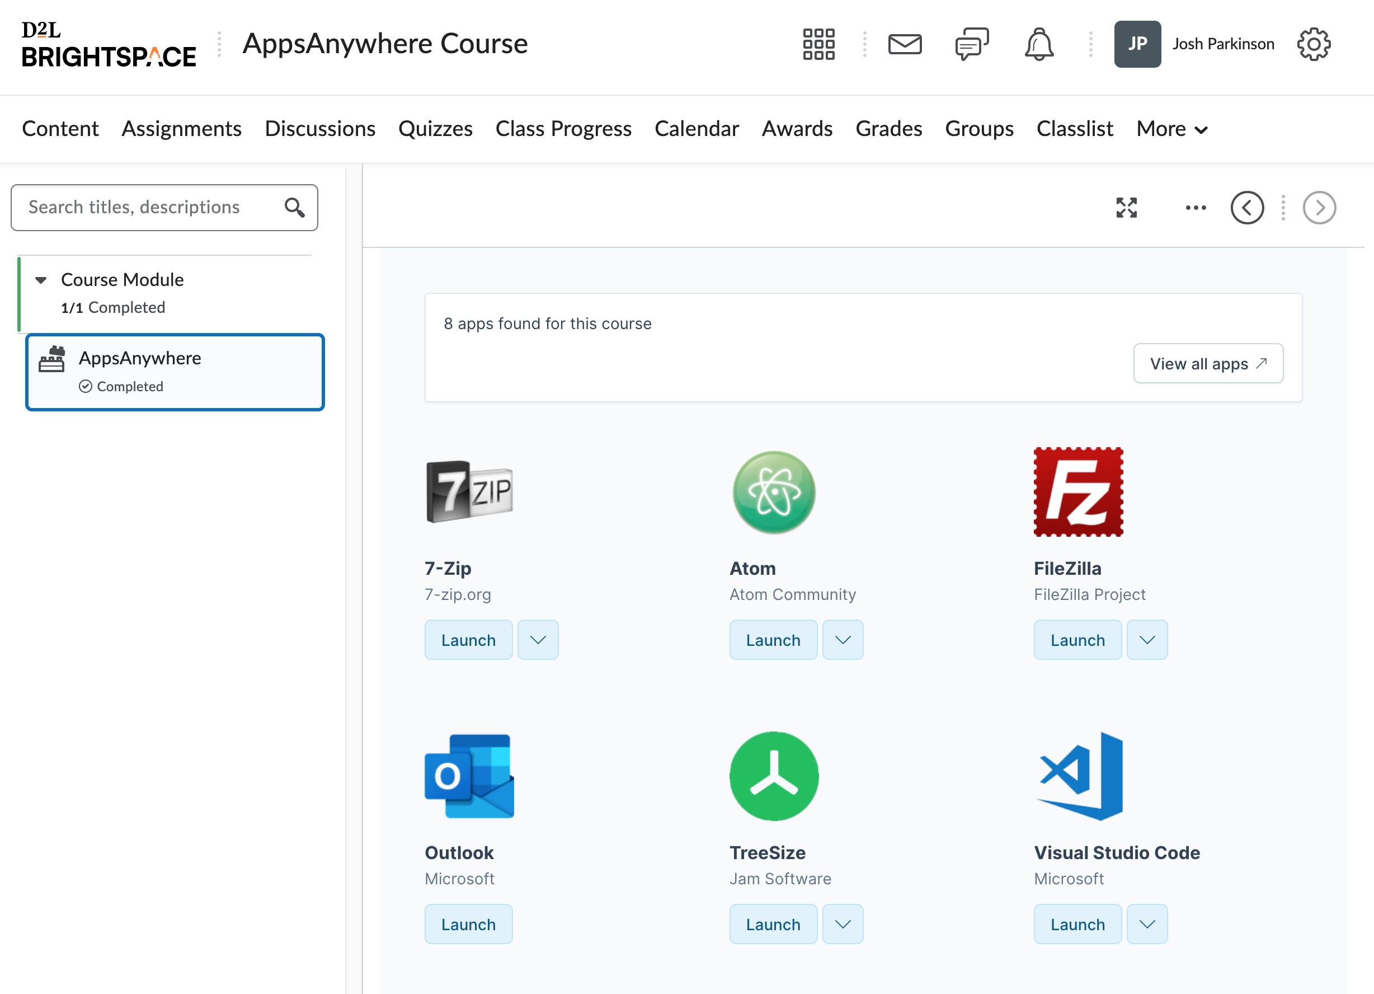This screenshot has width=1374, height=994.
Task: Click the Course Module title
Action: click(122, 280)
